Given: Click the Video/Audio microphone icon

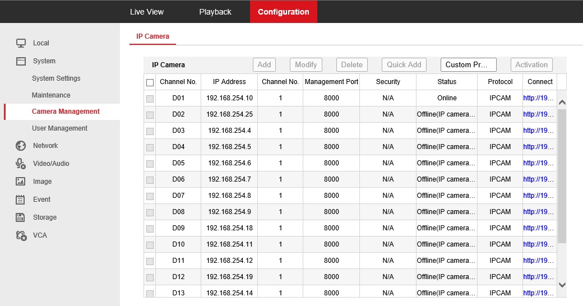Looking at the screenshot, I should 21,164.
